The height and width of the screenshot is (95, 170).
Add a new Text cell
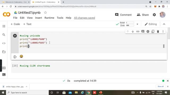tap(27, 24)
